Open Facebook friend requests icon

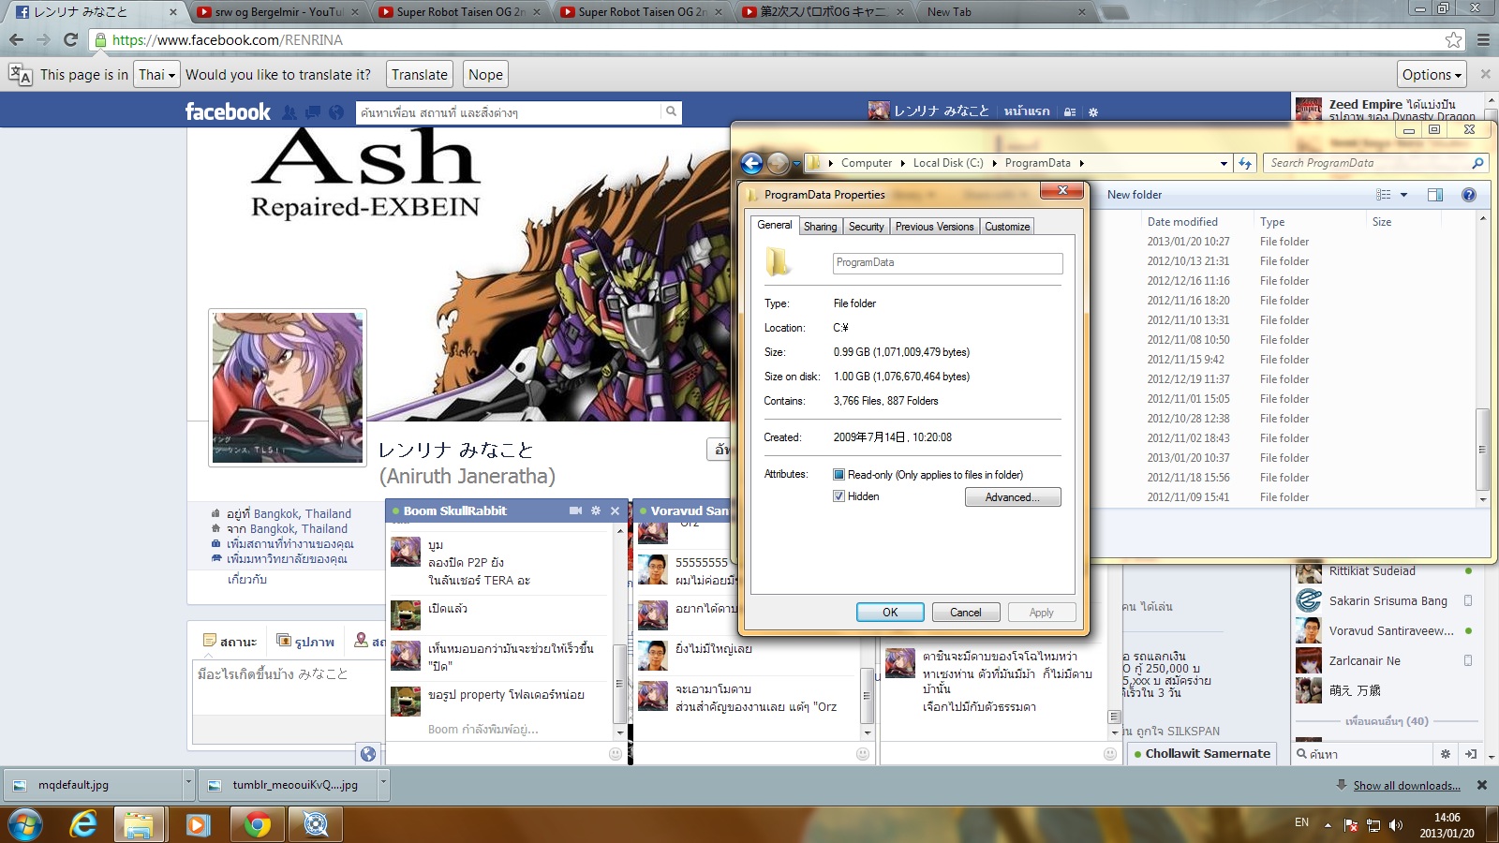290,112
